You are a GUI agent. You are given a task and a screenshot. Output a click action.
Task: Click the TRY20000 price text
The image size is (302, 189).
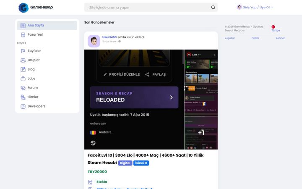coord(97,172)
